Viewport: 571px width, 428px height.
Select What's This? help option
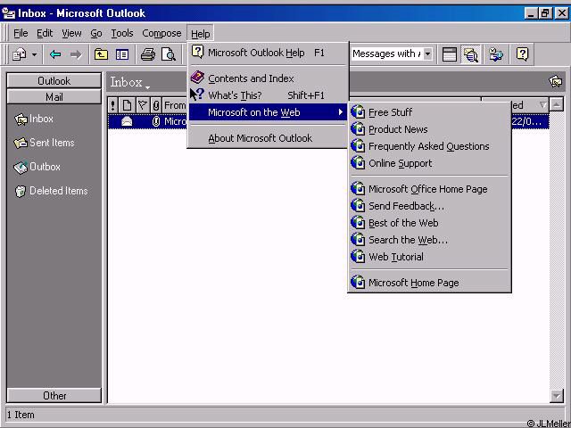(x=268, y=95)
